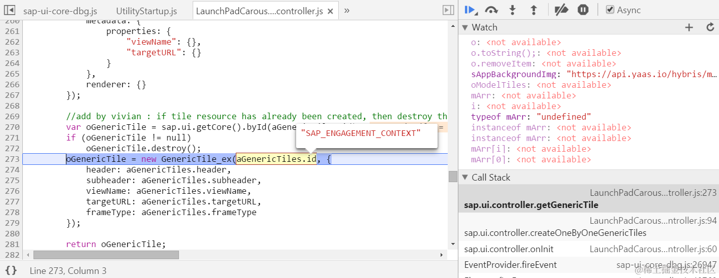Select sAppBackgroundImg watch expression
The height and width of the screenshot is (278, 719).
594,74
